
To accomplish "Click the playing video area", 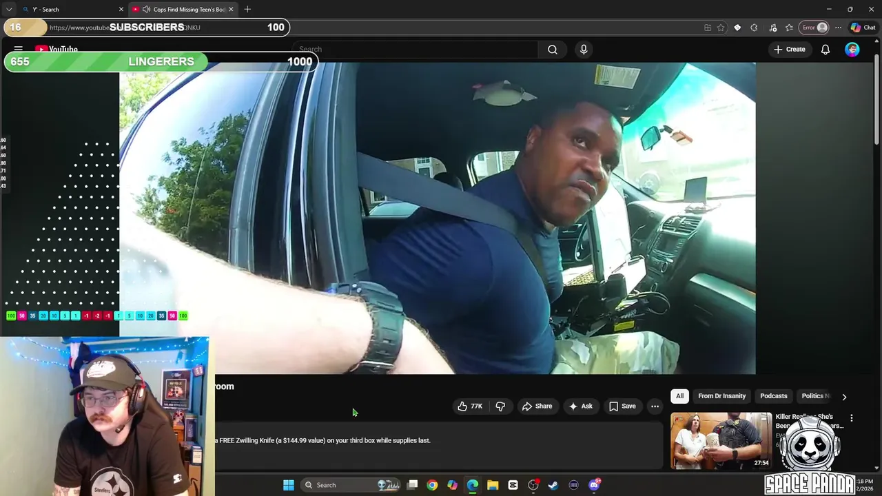I will pos(438,218).
